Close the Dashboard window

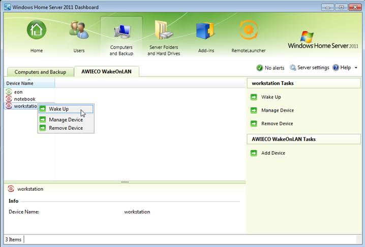click(355, 7)
